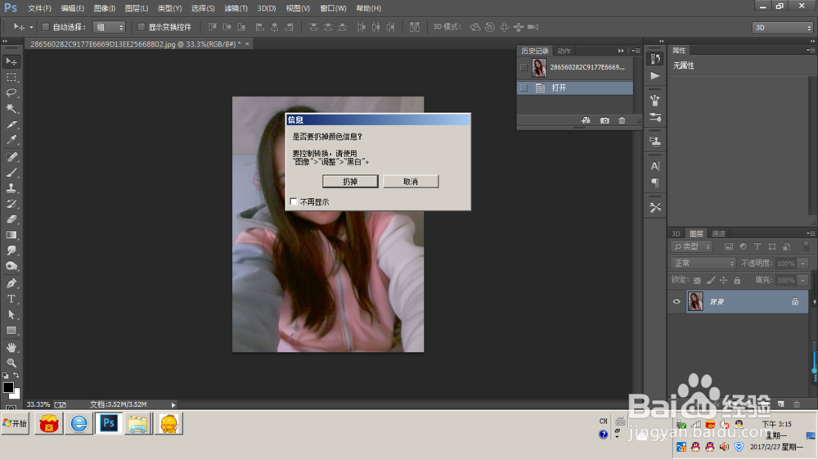Open the 图像(I) menu
818x460 pixels.
105,8
